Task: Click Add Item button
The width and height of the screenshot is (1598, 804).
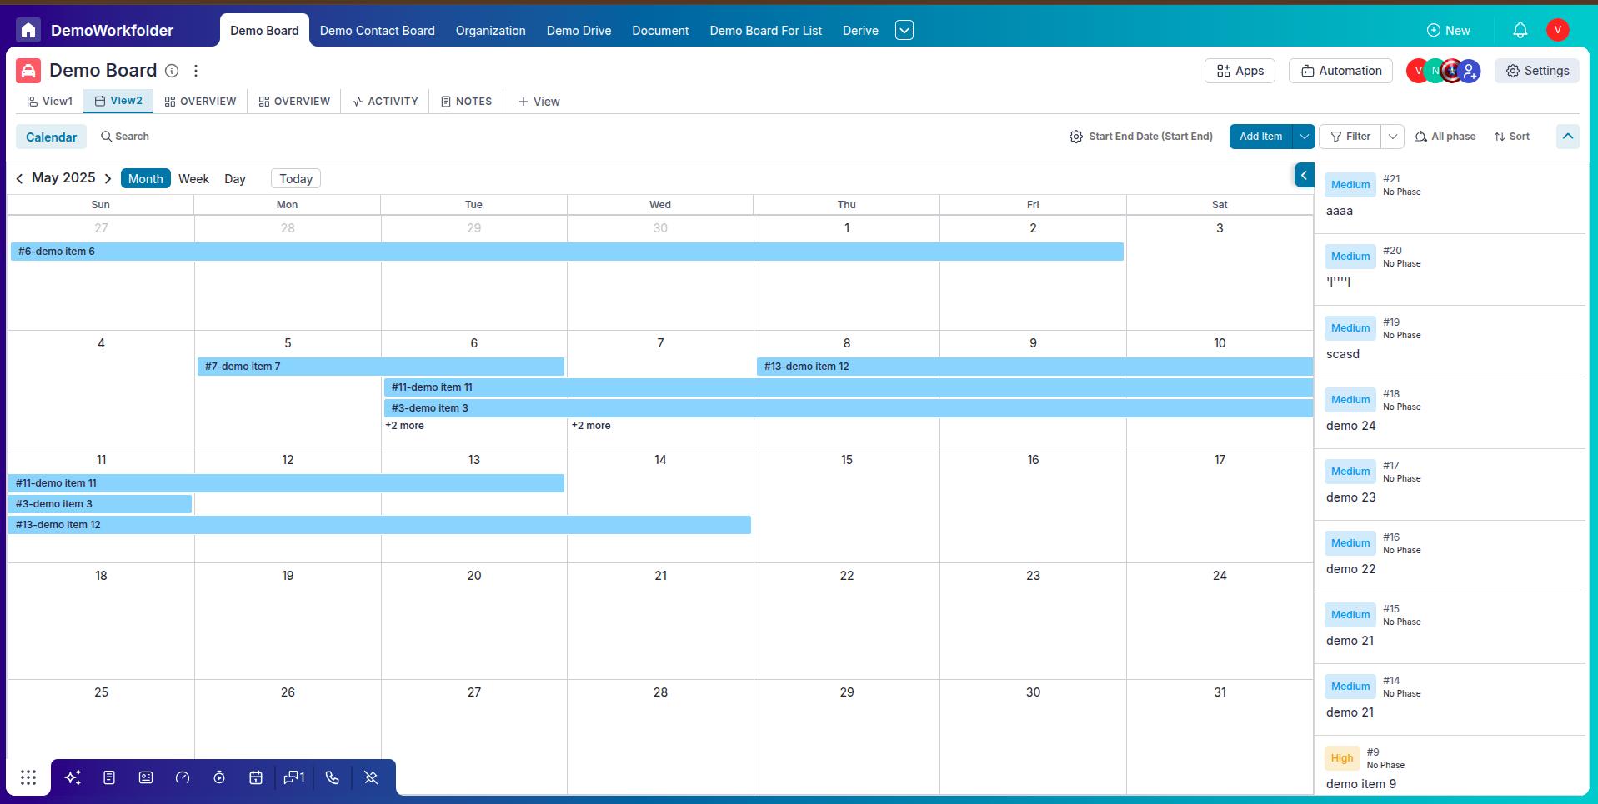Action: click(x=1260, y=137)
